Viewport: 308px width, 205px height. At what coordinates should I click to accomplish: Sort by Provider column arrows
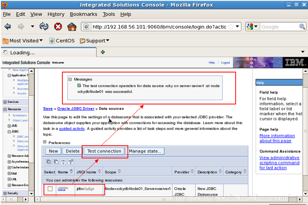pyautogui.click(x=192, y=172)
